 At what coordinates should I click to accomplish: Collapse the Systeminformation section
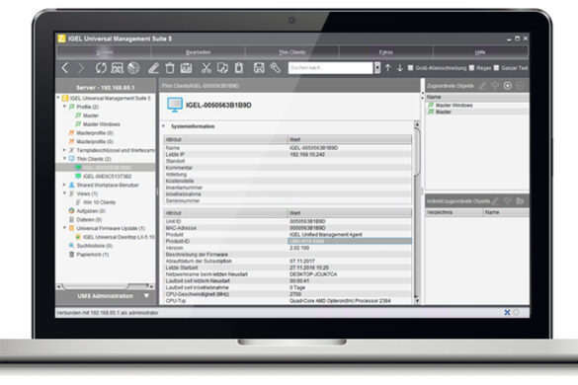click(164, 126)
